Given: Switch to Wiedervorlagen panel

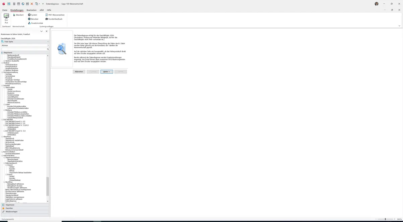Looking at the screenshot, I should [x=25, y=212].
